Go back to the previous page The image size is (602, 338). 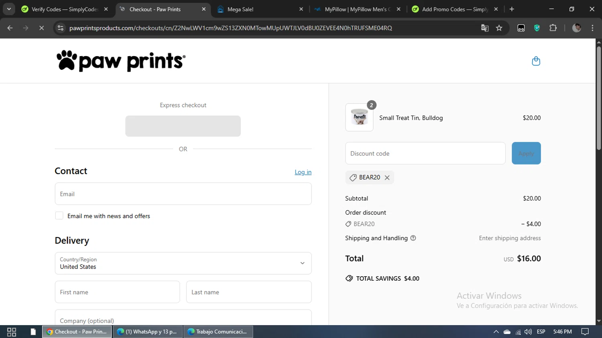10,28
